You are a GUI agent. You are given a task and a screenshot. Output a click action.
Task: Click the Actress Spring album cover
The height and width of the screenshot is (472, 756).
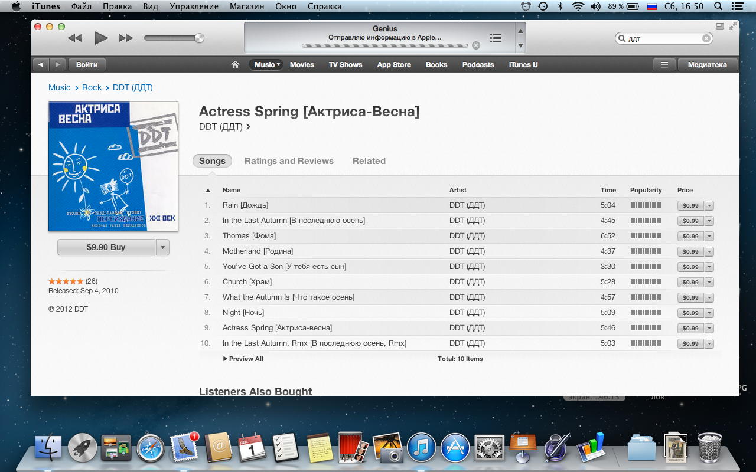coord(113,166)
